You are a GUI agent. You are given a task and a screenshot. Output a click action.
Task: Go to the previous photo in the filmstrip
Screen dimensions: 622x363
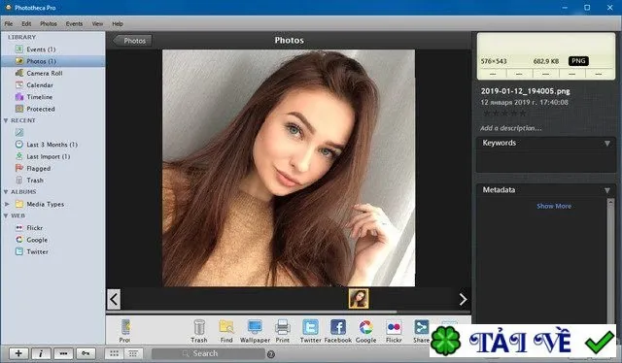[114, 299]
